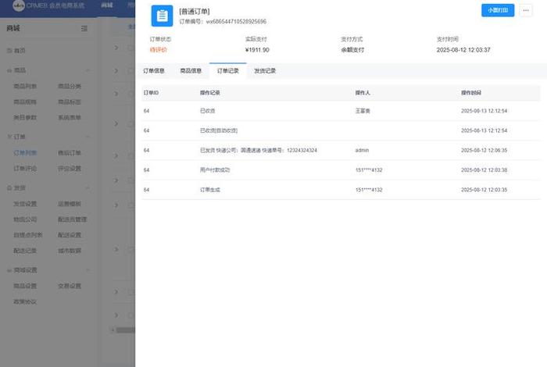The image size is (547, 367).
Task: Click timestamp 2025-08-12 12:03:38 in the table
Action: (484, 170)
